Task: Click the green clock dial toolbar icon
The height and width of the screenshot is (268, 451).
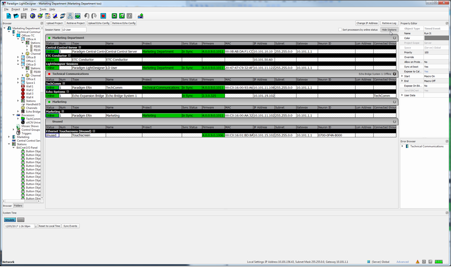Action: pos(78,16)
